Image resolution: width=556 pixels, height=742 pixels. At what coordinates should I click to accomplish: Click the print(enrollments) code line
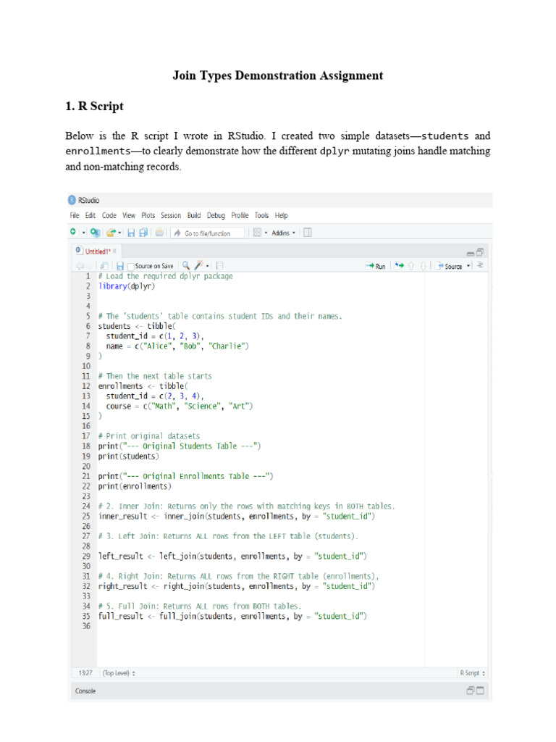click(135, 486)
